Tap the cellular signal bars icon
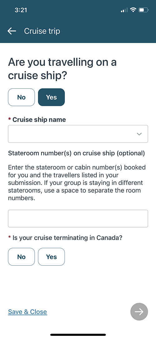This screenshot has height=339, width=156. coord(124,10)
